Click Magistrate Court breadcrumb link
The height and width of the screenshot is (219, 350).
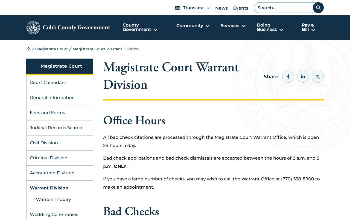point(51,49)
